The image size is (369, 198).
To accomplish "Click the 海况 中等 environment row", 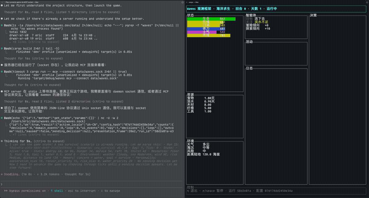I will [x=198, y=148].
